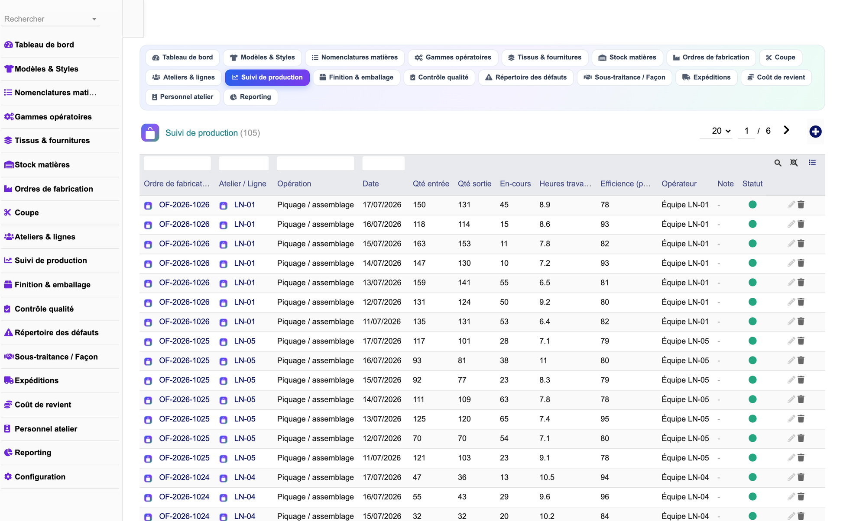Open the page size dropdown showing 20
Viewport: 843px width, 521px height.
pos(721,131)
